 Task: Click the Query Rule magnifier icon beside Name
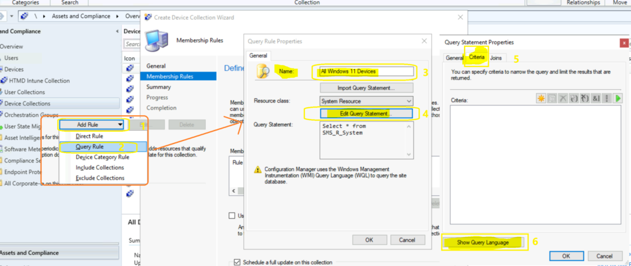tap(263, 71)
